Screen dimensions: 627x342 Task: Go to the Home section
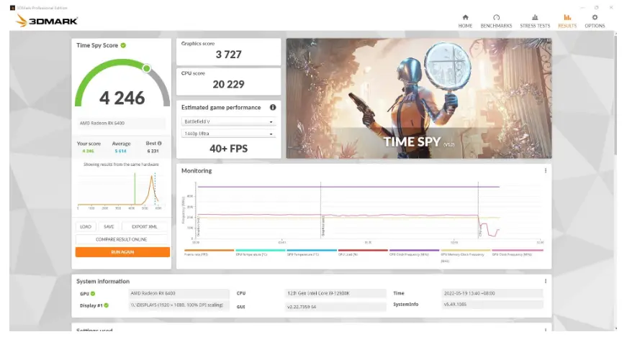click(465, 21)
